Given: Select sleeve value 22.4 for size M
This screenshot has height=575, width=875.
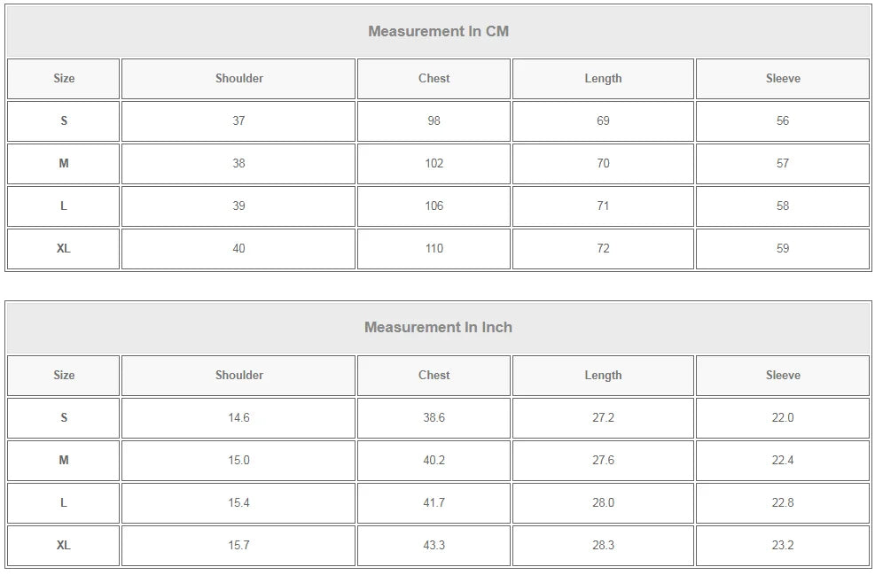Looking at the screenshot, I should pyautogui.click(x=783, y=460).
